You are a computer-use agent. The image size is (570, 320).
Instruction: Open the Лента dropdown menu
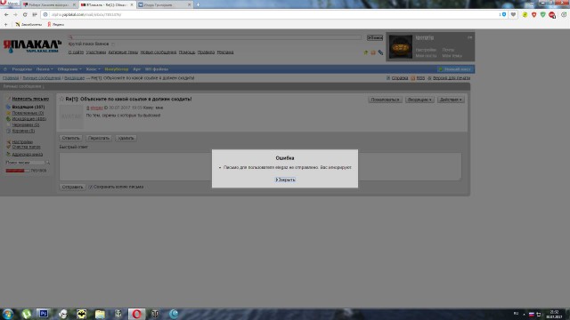tap(45, 69)
